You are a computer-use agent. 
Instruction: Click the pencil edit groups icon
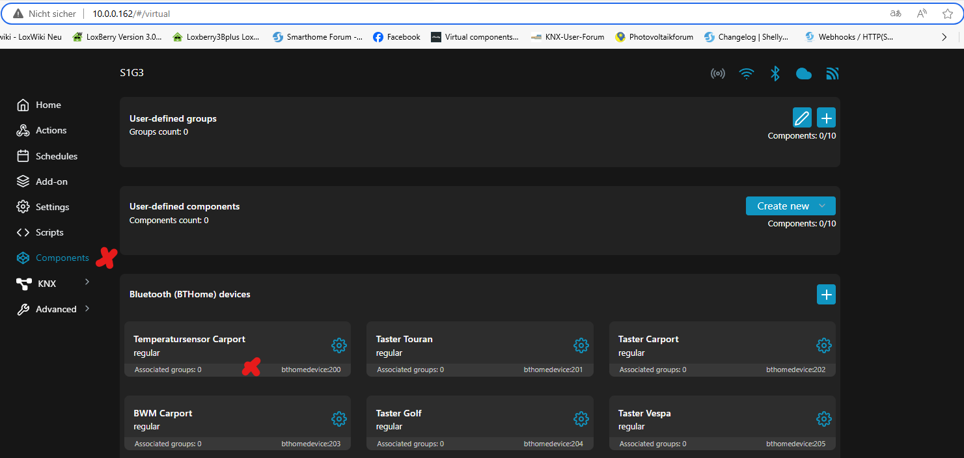pyautogui.click(x=802, y=118)
